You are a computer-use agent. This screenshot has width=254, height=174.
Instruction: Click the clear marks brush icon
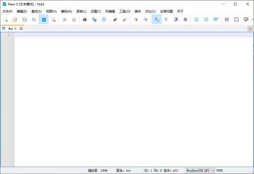click(124, 20)
